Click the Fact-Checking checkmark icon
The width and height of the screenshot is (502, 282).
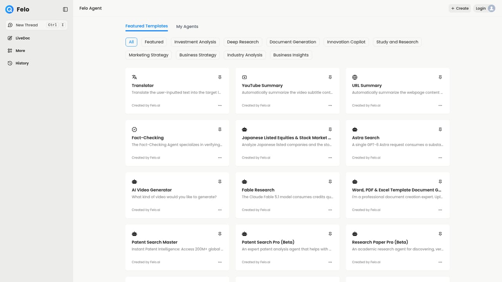point(135,129)
